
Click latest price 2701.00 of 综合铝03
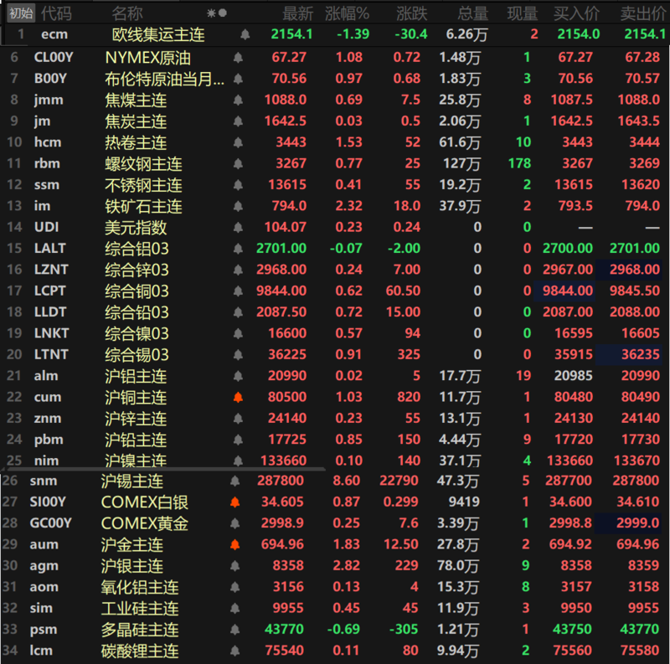[x=281, y=248]
